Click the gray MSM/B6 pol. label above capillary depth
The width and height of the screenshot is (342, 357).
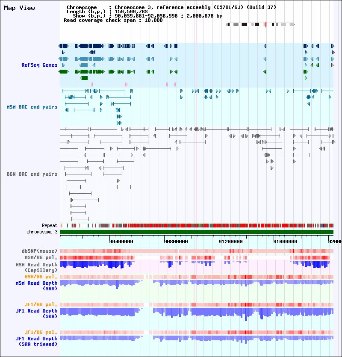coord(41,257)
